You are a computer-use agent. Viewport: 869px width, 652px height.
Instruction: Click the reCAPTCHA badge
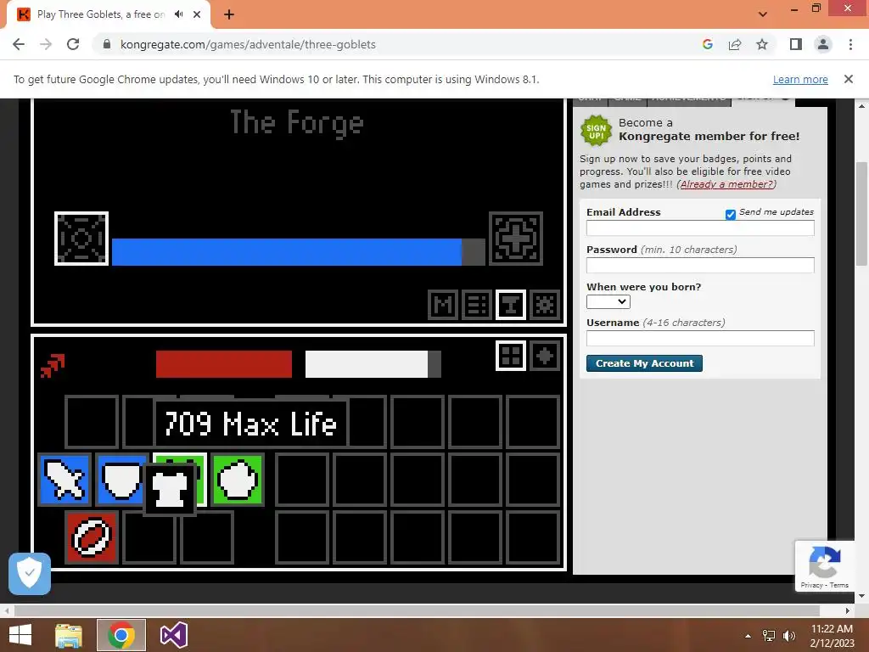tap(825, 566)
